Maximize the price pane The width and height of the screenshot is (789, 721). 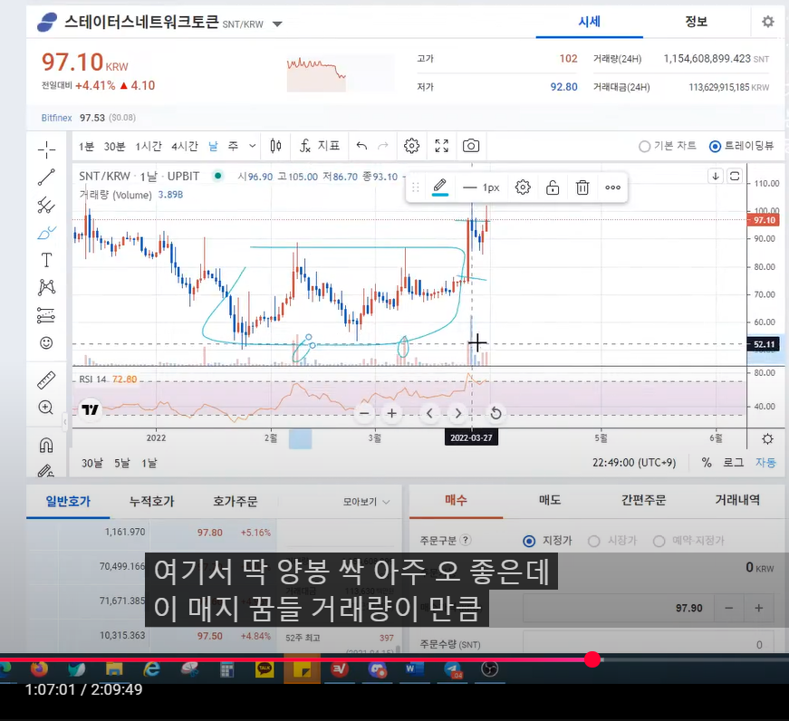coord(735,176)
